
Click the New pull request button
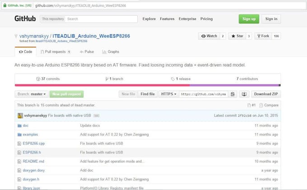[66, 94]
